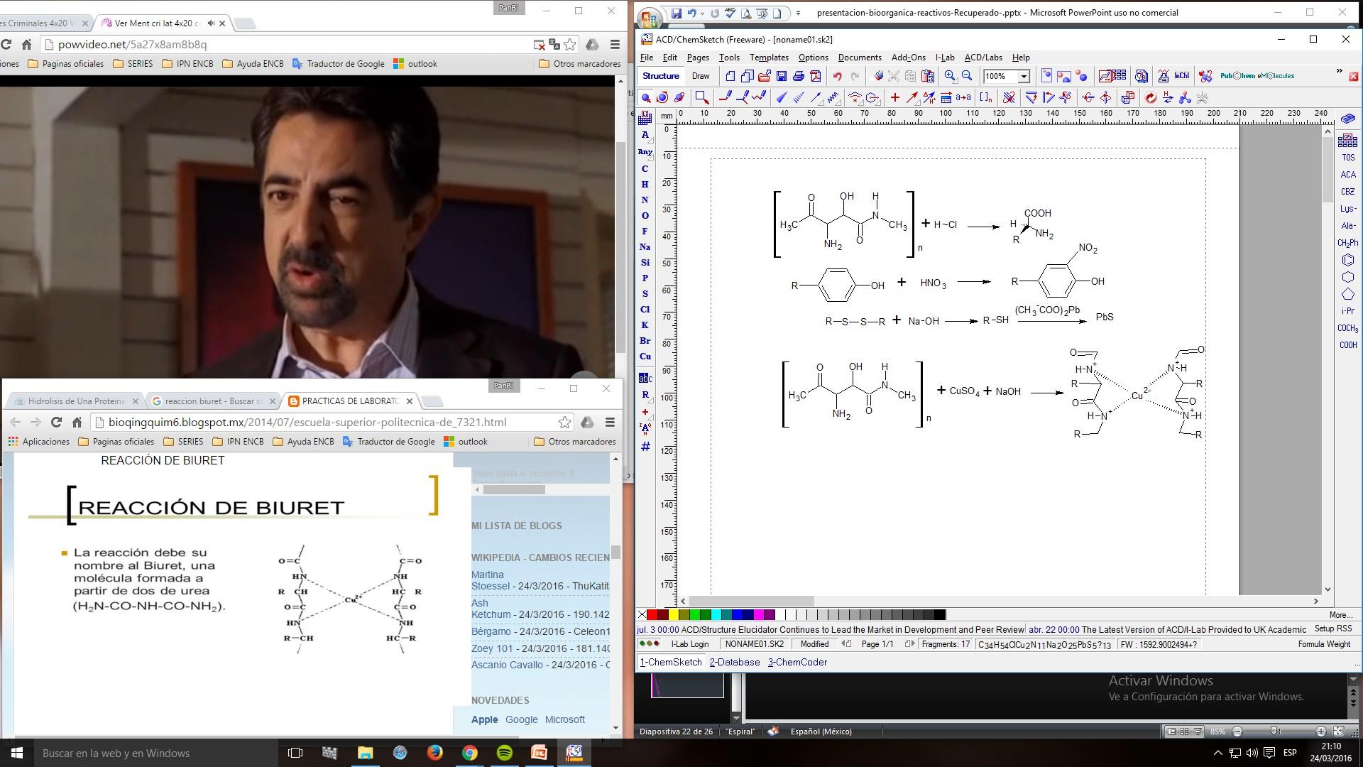Select the Carbon element in atom sidebar
This screenshot has width=1363, height=767.
(x=645, y=169)
